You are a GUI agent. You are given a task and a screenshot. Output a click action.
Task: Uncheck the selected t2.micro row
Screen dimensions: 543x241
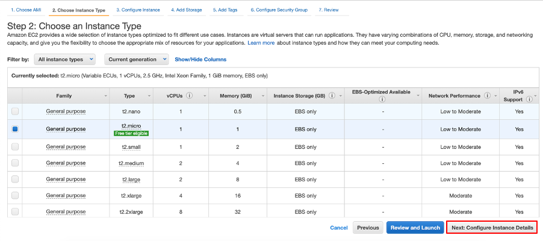coord(15,129)
